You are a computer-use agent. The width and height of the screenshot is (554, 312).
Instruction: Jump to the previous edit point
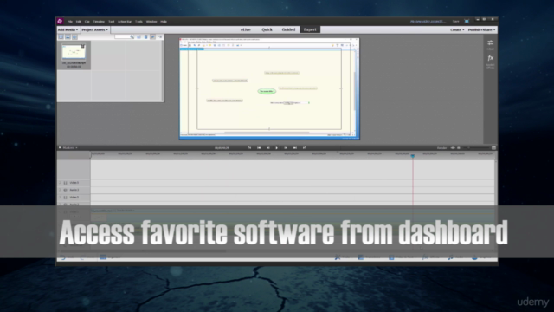click(x=259, y=148)
